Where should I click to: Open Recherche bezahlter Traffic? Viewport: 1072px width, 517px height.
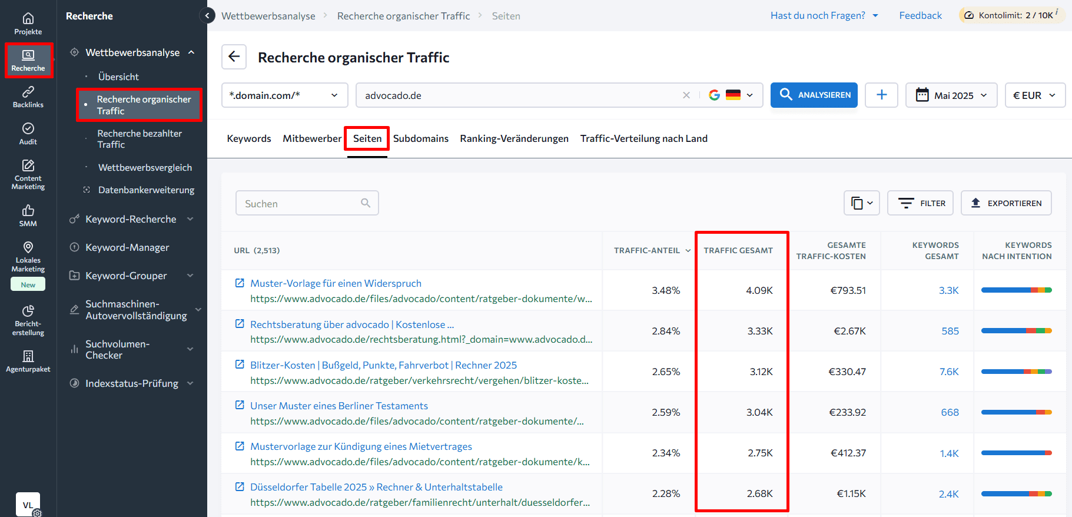[x=140, y=139]
